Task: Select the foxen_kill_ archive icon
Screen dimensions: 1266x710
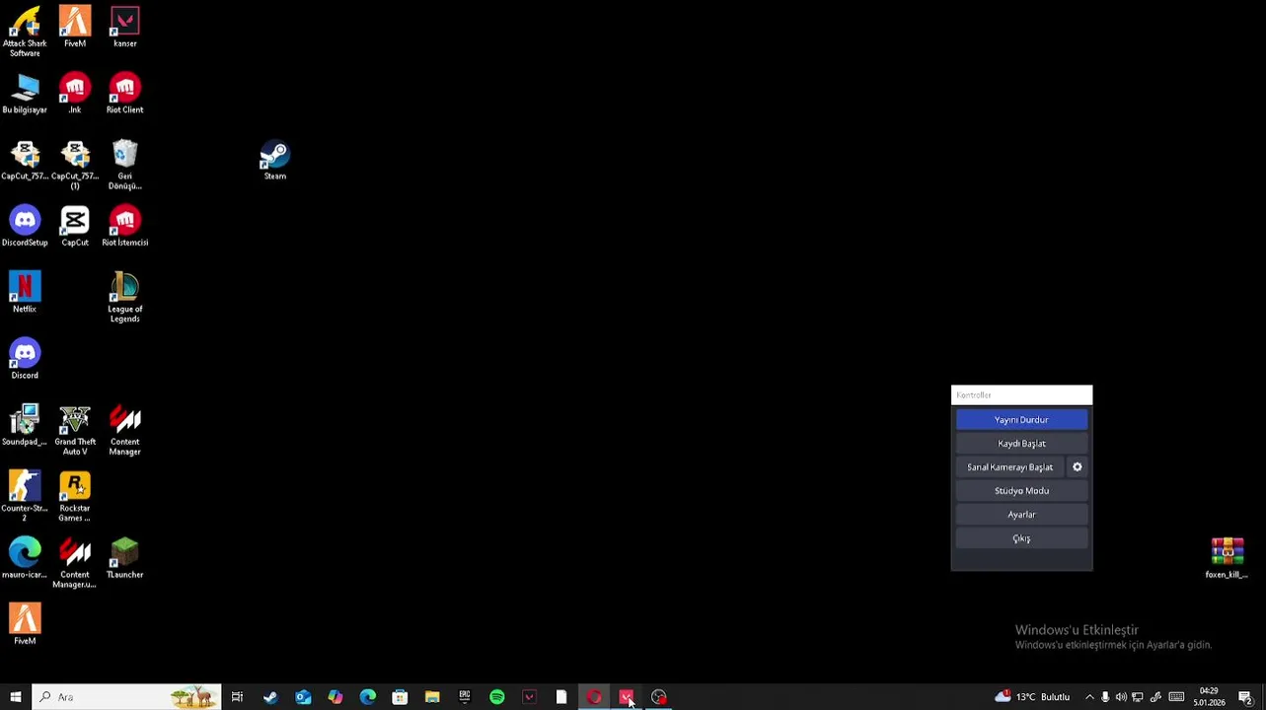Action: [1227, 558]
